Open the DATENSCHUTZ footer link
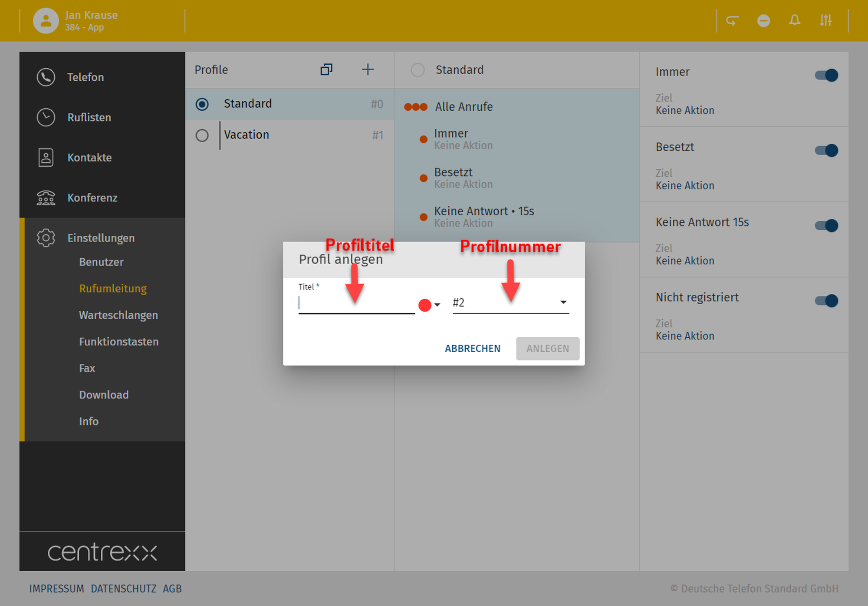Viewport: 868px width, 606px height. coord(123,589)
